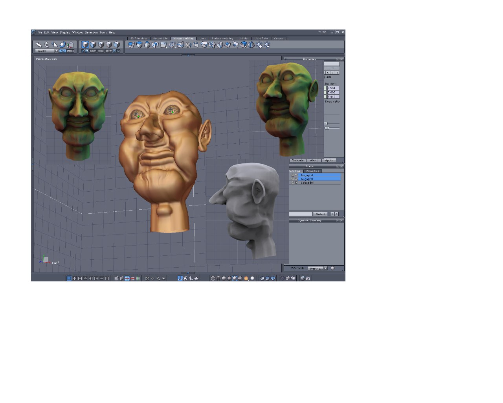Collapse the Properties panel with its arrow
The width and height of the screenshot is (503, 403).
click(x=338, y=59)
